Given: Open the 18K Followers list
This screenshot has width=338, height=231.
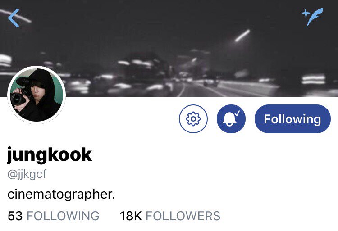Looking at the screenshot, I should pyautogui.click(x=170, y=216).
